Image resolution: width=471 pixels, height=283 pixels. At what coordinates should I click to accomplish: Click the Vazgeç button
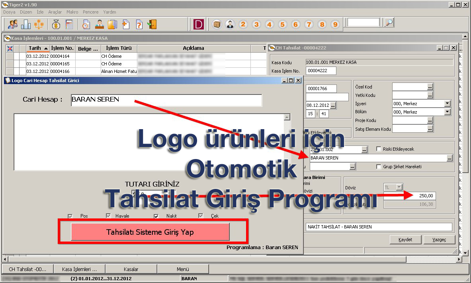(439, 240)
